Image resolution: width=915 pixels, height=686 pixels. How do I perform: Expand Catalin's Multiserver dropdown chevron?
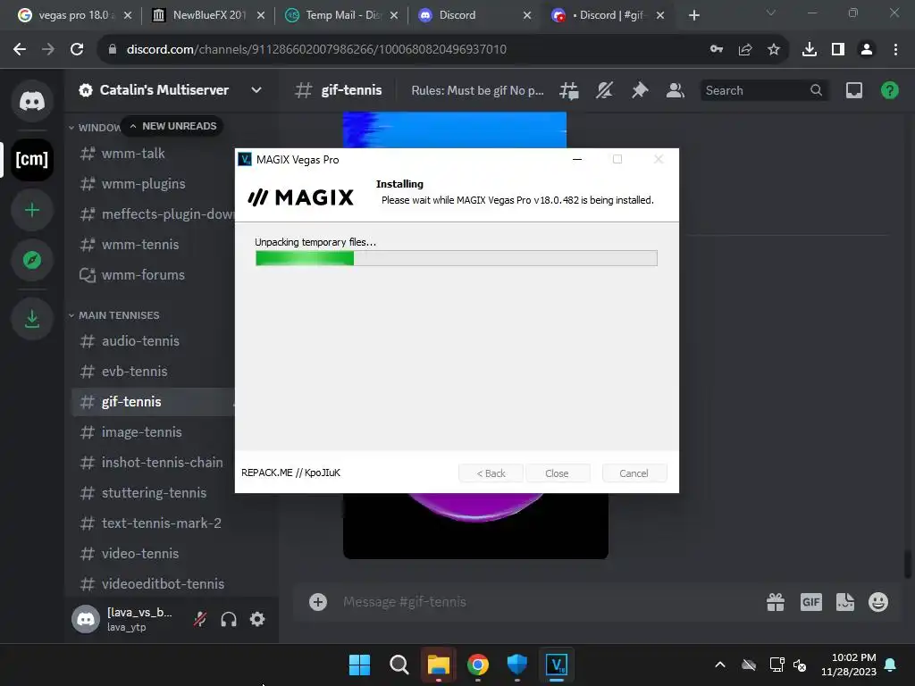(256, 90)
